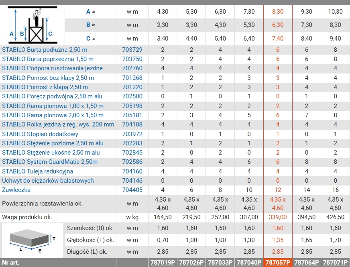The image size is (350, 267).
Task: Click the Nr art. row header
Action: pos(10,263)
